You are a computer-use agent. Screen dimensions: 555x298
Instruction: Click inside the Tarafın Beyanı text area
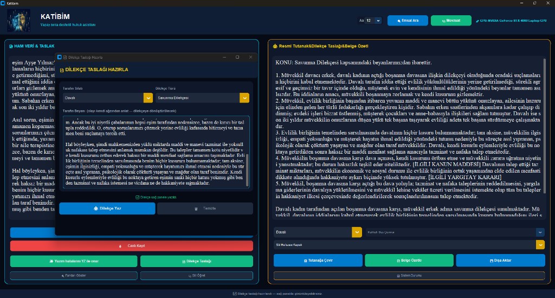coord(155,152)
